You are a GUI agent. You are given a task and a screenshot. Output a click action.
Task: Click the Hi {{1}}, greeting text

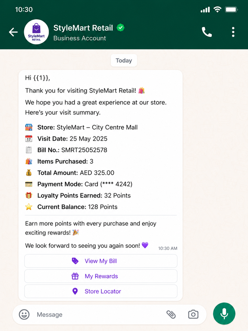point(37,78)
